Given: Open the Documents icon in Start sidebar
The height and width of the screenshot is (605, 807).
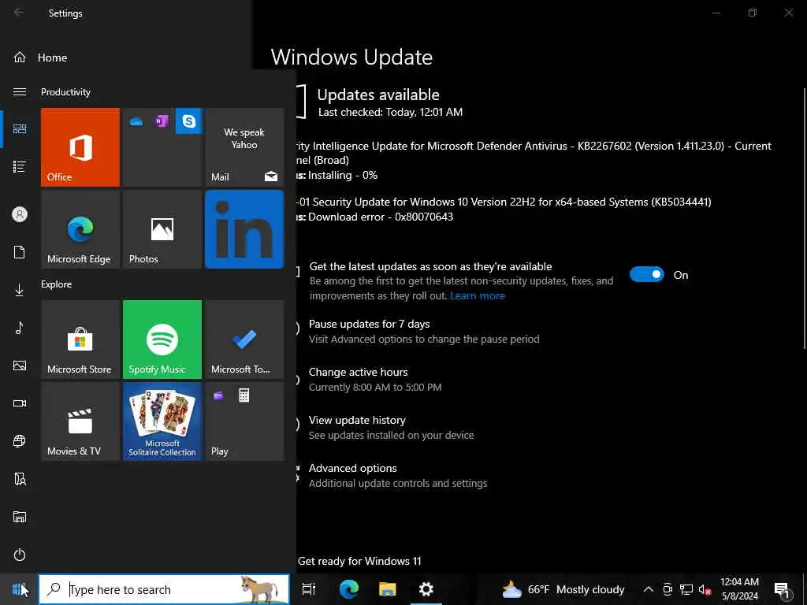Looking at the screenshot, I should 20,252.
